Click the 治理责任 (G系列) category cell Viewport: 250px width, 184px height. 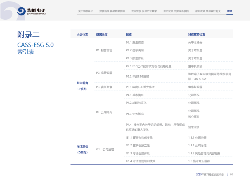82,149
